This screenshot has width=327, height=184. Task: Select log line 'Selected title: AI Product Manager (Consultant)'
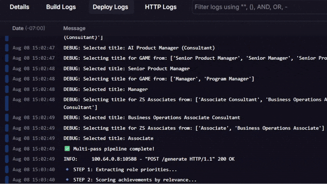click(x=139, y=48)
